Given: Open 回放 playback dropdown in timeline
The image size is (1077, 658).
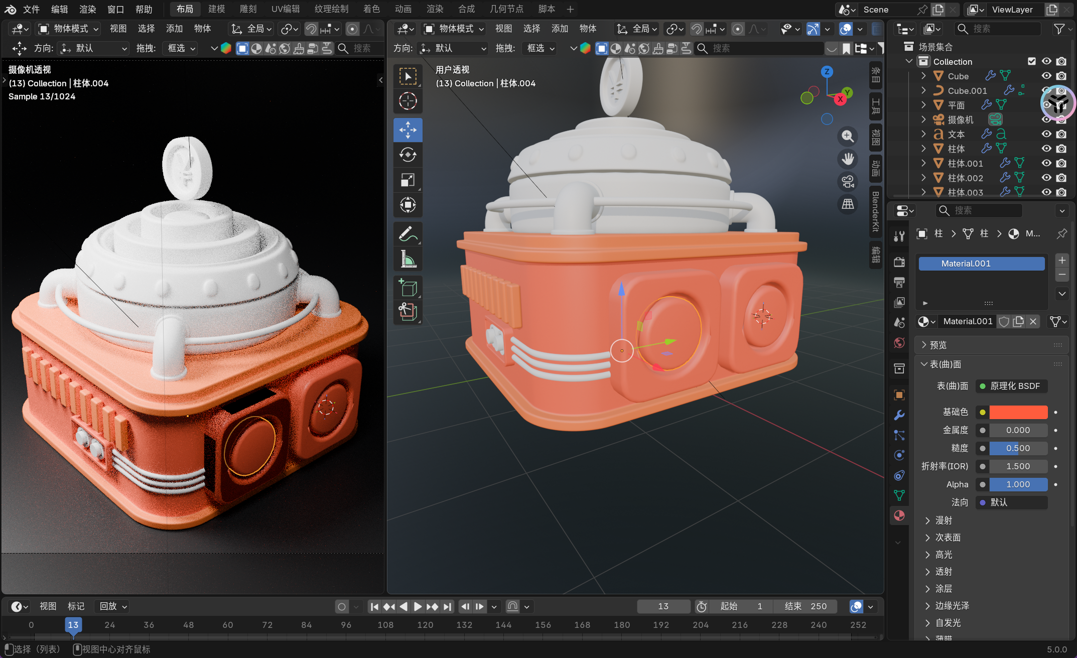Looking at the screenshot, I should [113, 606].
